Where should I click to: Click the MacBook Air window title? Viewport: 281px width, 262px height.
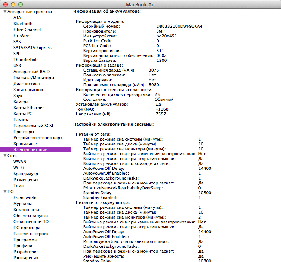(x=140, y=4)
